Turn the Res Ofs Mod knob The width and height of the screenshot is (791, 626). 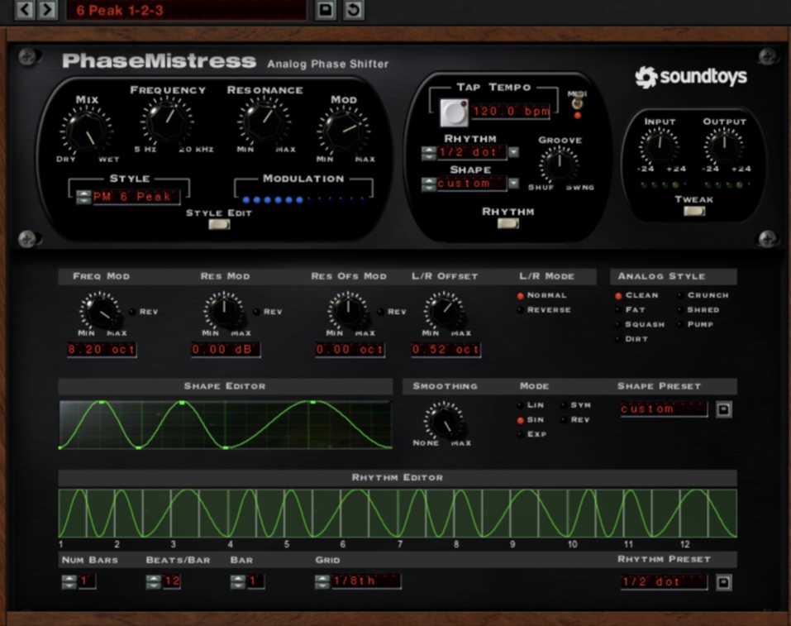(348, 311)
